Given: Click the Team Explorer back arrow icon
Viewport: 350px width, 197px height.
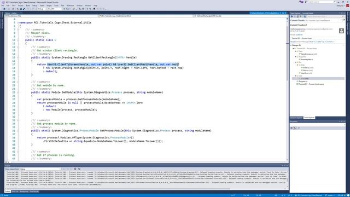Looking at the screenshot, I should coord(291,16).
